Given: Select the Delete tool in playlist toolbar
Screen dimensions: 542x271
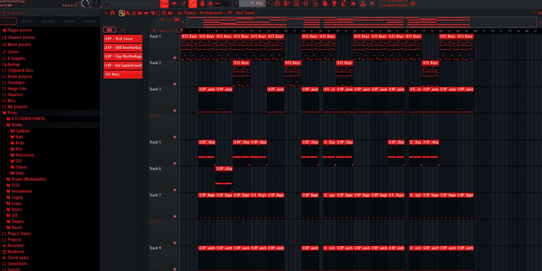Looking at the screenshot, I should [134, 13].
